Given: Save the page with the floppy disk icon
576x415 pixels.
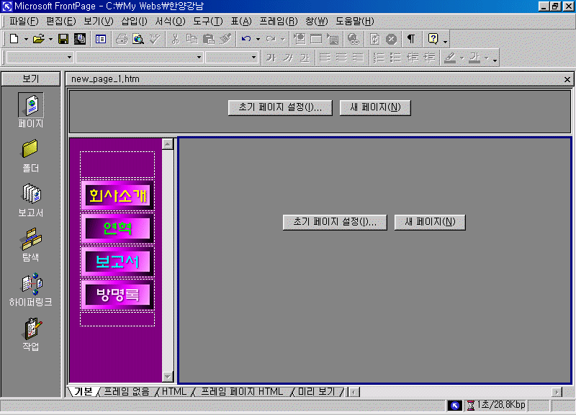Looking at the screenshot, I should (x=63, y=39).
